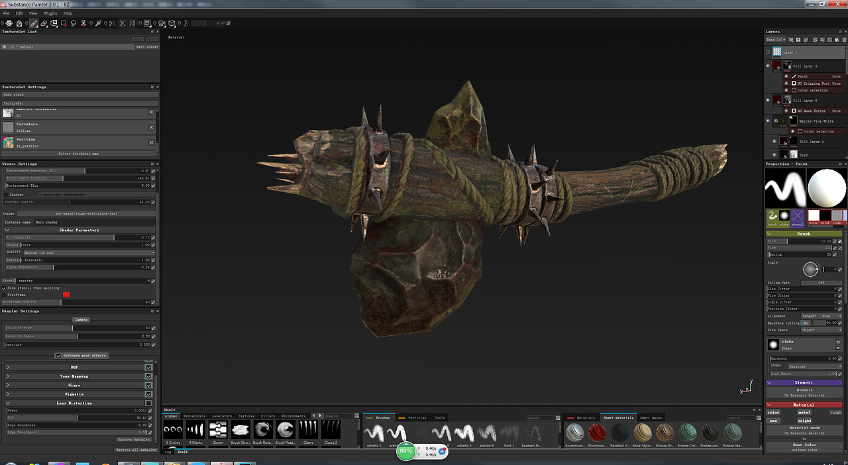Click the green 69% overlay badge
Screen dimensions: 848x465
coord(405,451)
